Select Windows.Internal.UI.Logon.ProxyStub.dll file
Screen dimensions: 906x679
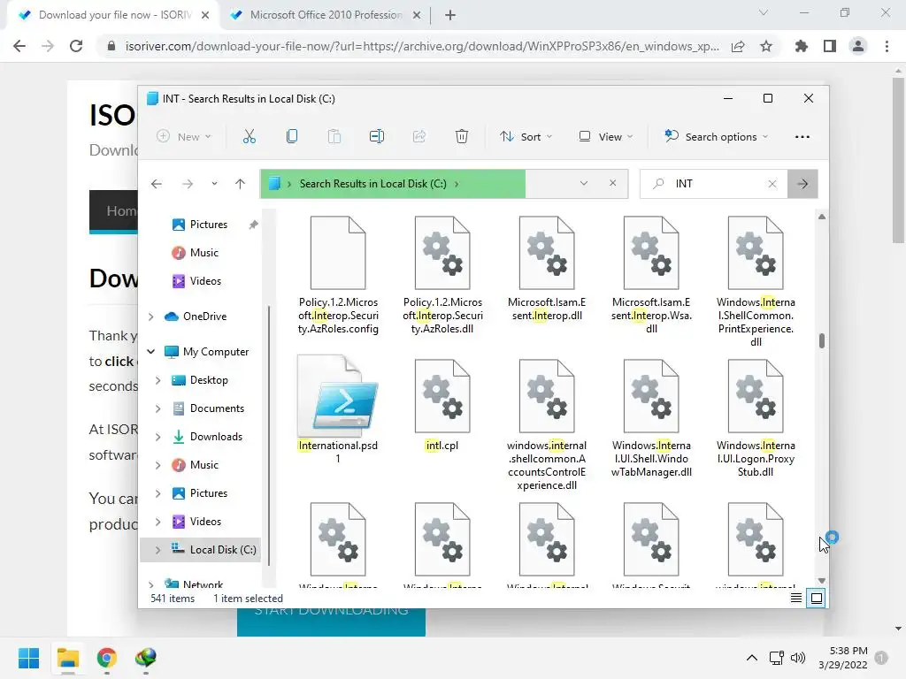click(756, 418)
